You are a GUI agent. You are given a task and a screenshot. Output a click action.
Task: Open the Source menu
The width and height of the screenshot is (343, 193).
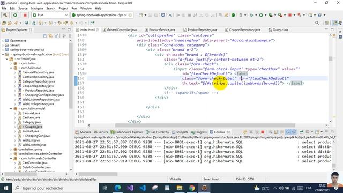click(23, 8)
